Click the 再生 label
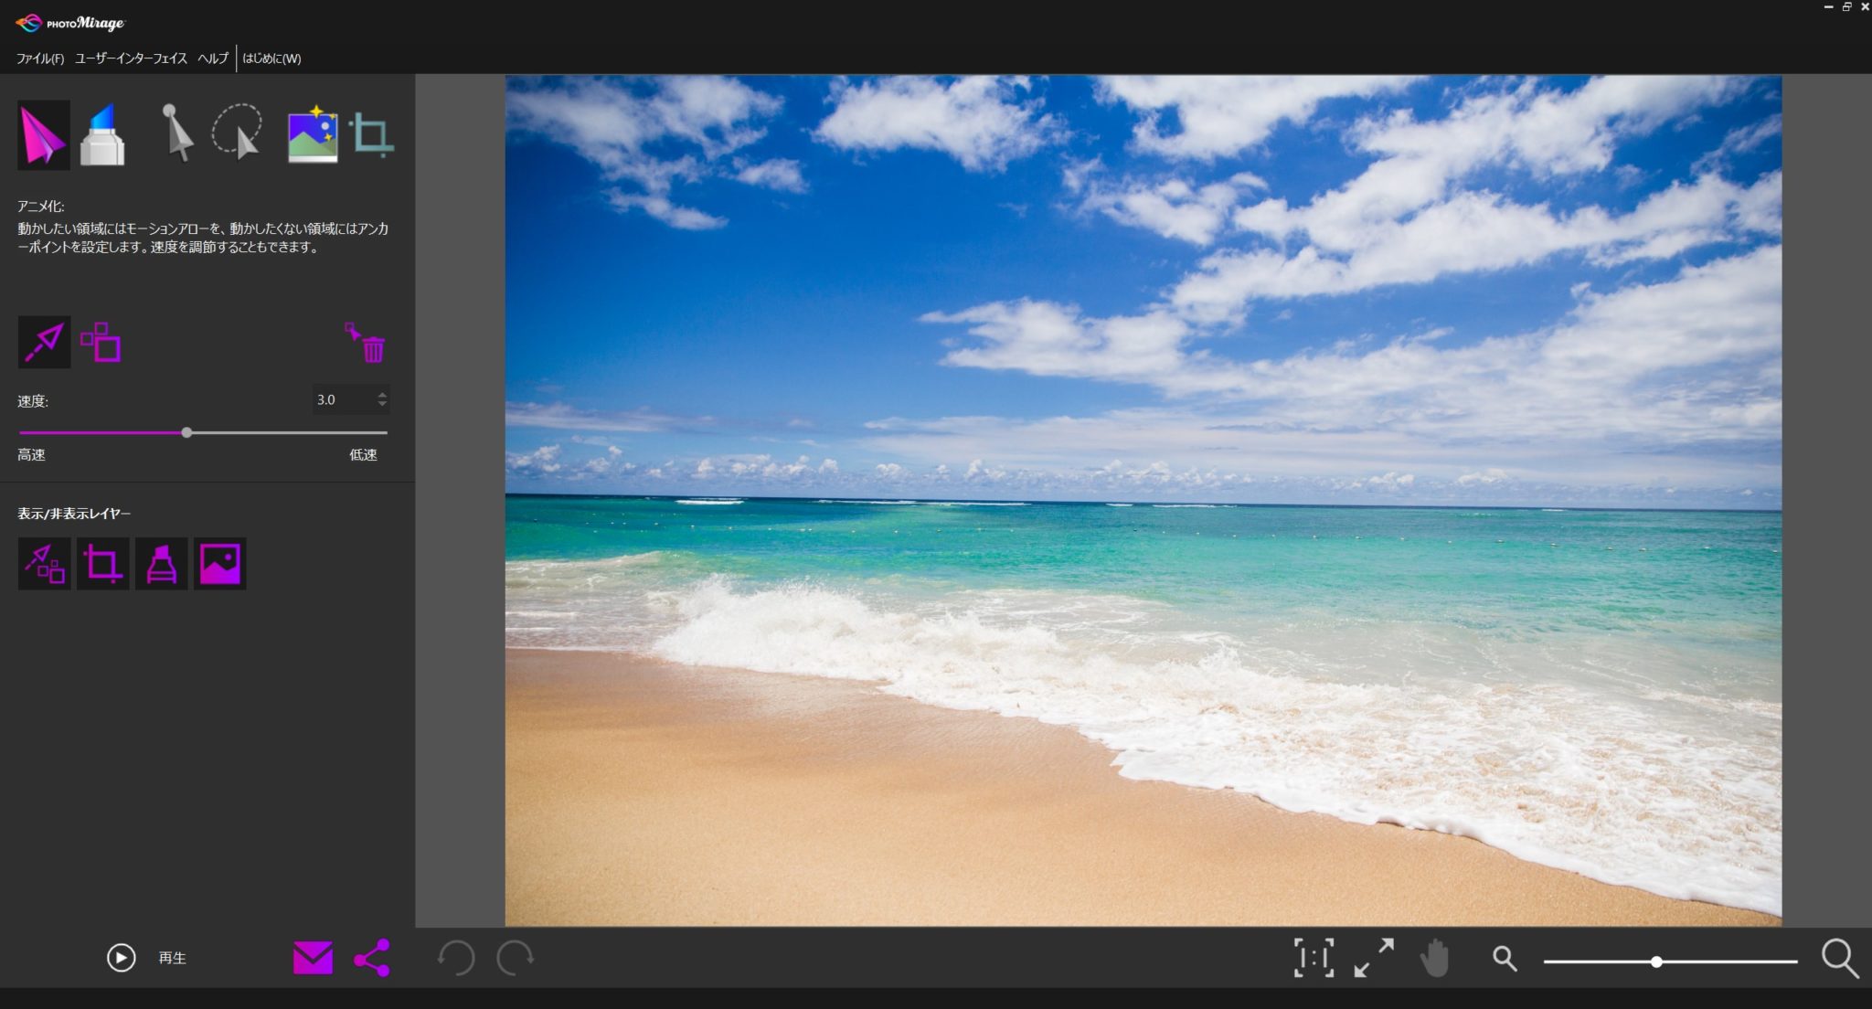 click(172, 958)
